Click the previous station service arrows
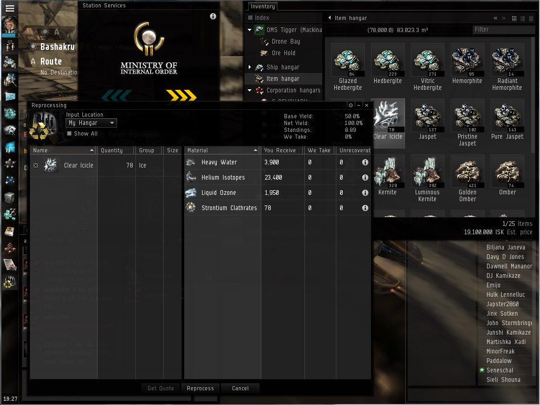 tap(117, 95)
